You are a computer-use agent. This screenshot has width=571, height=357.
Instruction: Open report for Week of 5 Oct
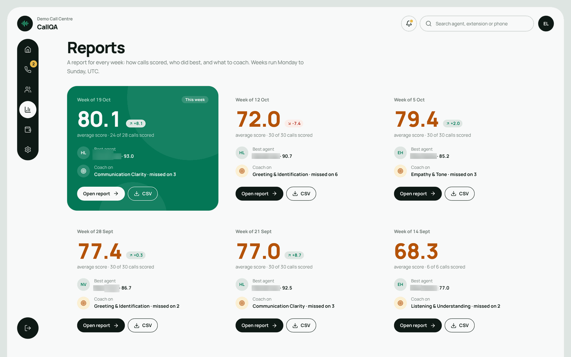(x=418, y=193)
